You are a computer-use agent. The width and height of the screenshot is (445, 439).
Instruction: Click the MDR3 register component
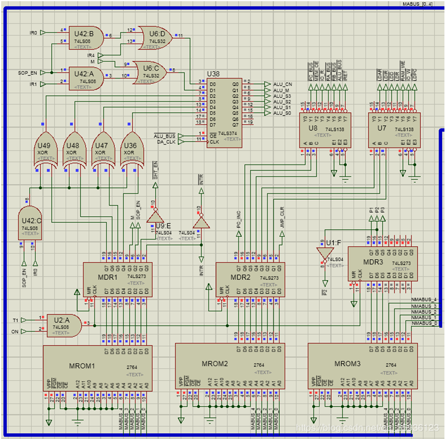click(x=382, y=263)
